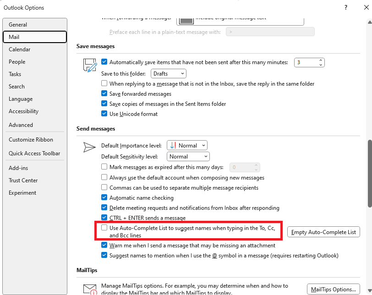
Task: Click the vertical scrollbar thumb
Action: pos(370,174)
